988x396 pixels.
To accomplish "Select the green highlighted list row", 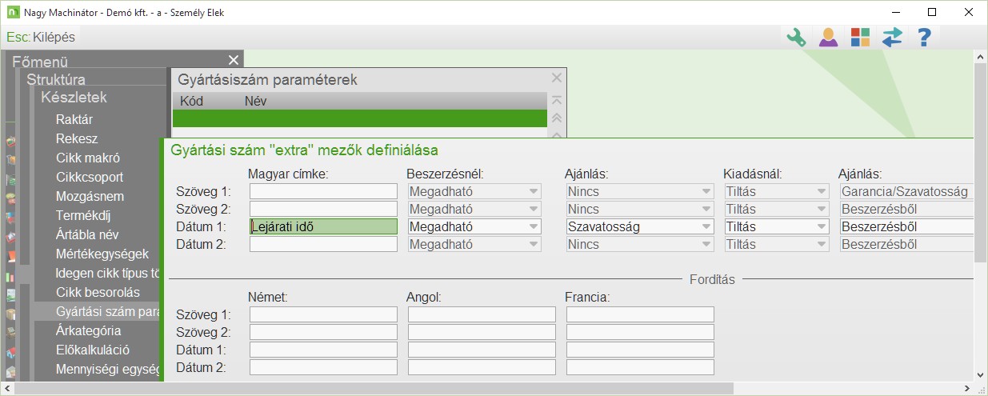I will (x=360, y=118).
